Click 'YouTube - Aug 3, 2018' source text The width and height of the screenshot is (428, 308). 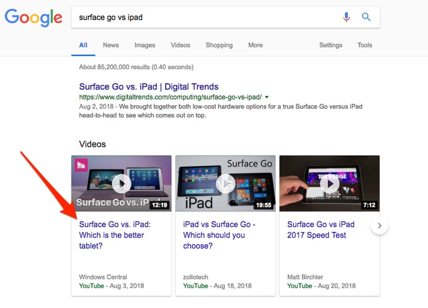click(112, 286)
